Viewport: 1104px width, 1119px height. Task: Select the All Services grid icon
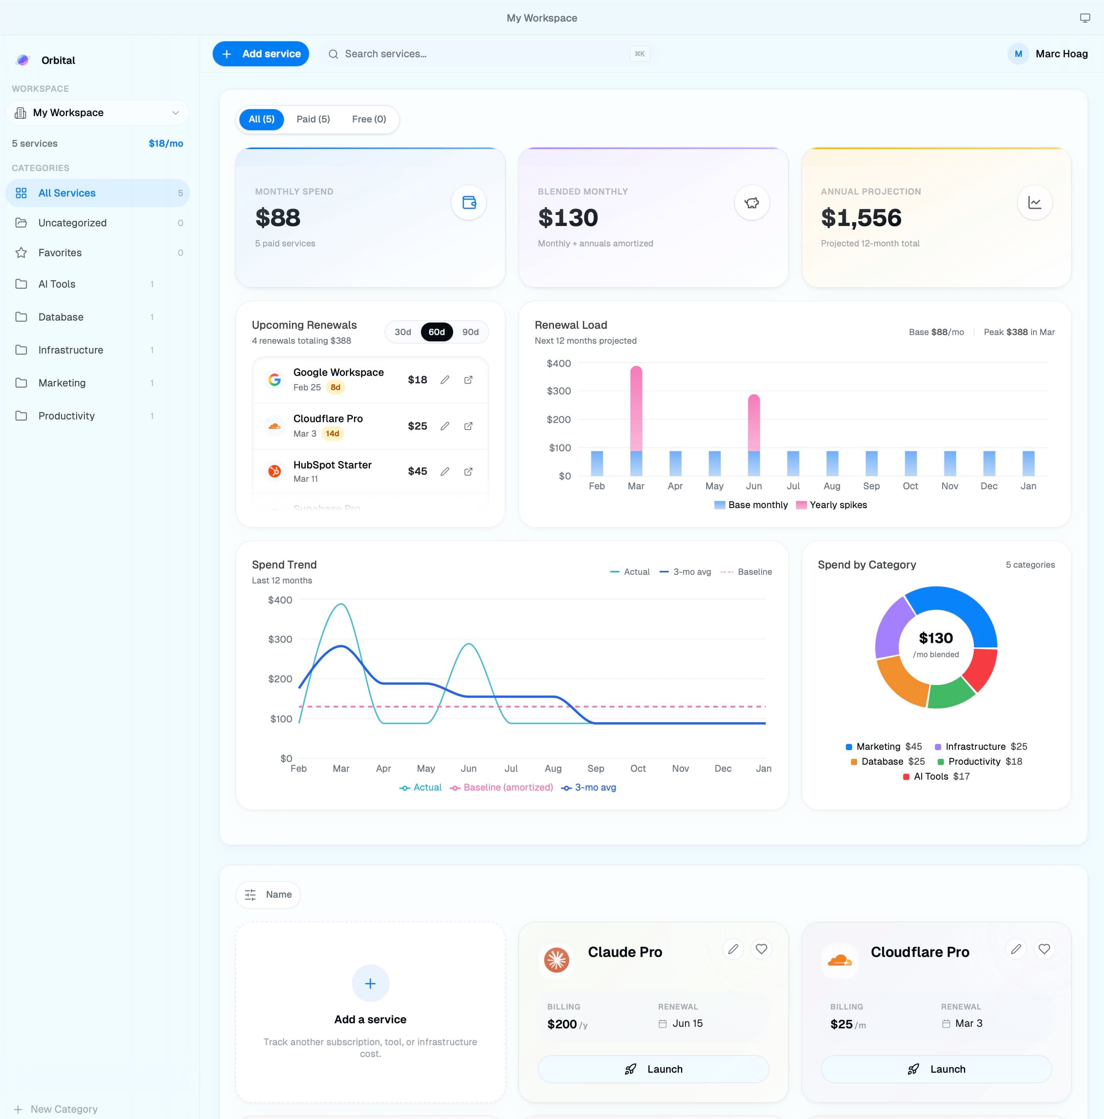pos(22,193)
